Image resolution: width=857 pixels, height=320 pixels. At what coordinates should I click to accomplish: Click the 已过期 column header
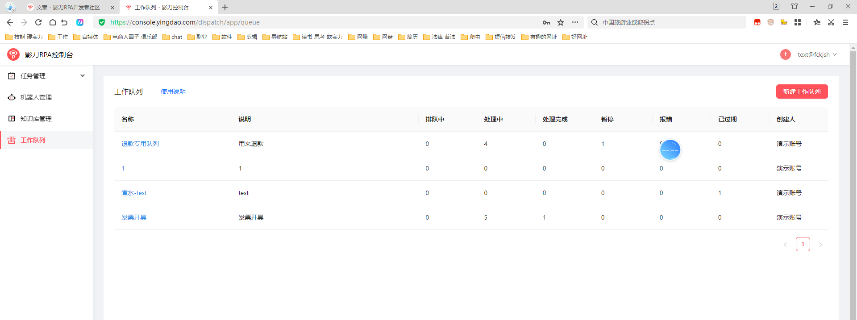point(727,119)
